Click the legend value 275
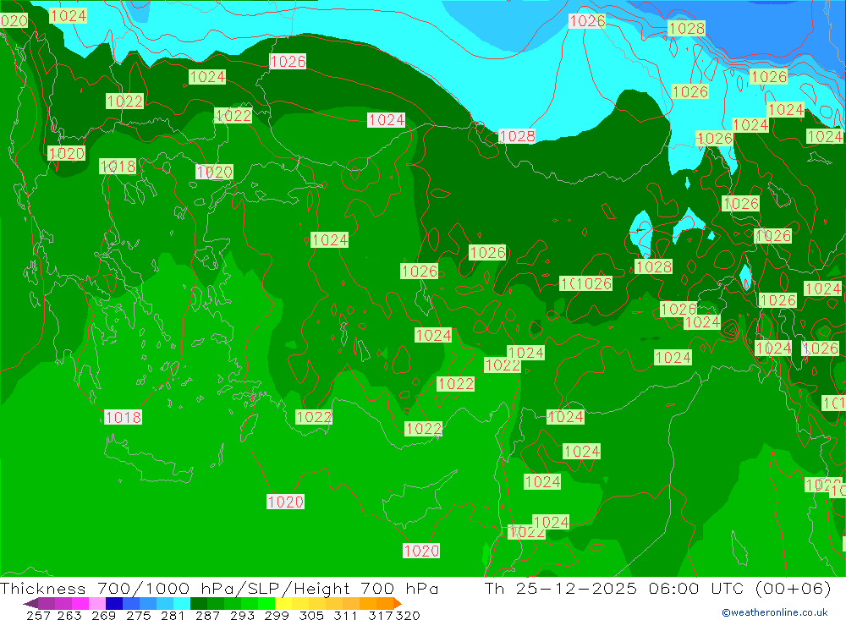The width and height of the screenshot is (846, 620). (x=138, y=615)
